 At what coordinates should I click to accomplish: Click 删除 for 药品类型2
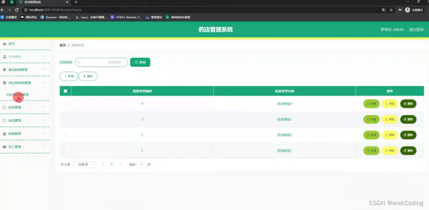[x=408, y=135]
